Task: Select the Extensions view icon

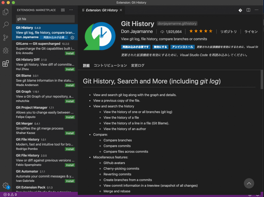Action: pyautogui.click(x=6, y=63)
